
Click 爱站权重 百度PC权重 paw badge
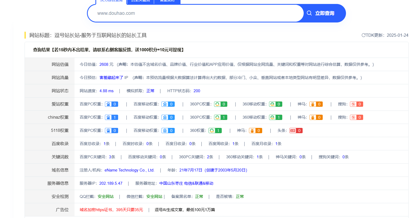(x=112, y=104)
